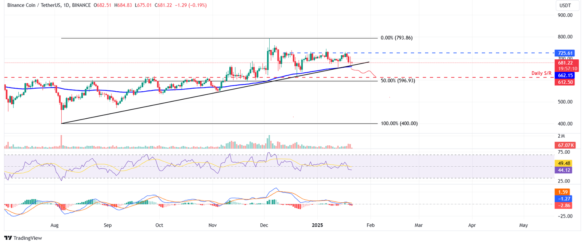Open the Binance Coin / TetherUS symbol name
Screen dimensions: 585x245
tap(34, 5)
